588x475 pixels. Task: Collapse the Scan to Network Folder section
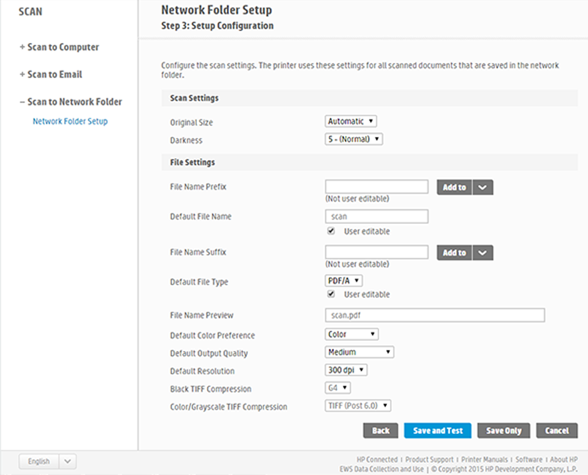71,102
